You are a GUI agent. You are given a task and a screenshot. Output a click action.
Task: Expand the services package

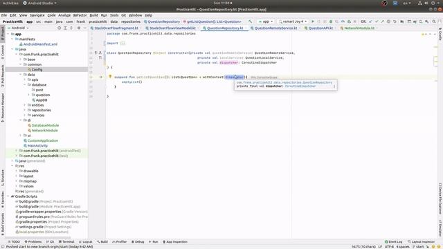pos(25,116)
